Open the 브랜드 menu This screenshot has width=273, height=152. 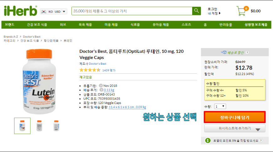(x=10, y=25)
